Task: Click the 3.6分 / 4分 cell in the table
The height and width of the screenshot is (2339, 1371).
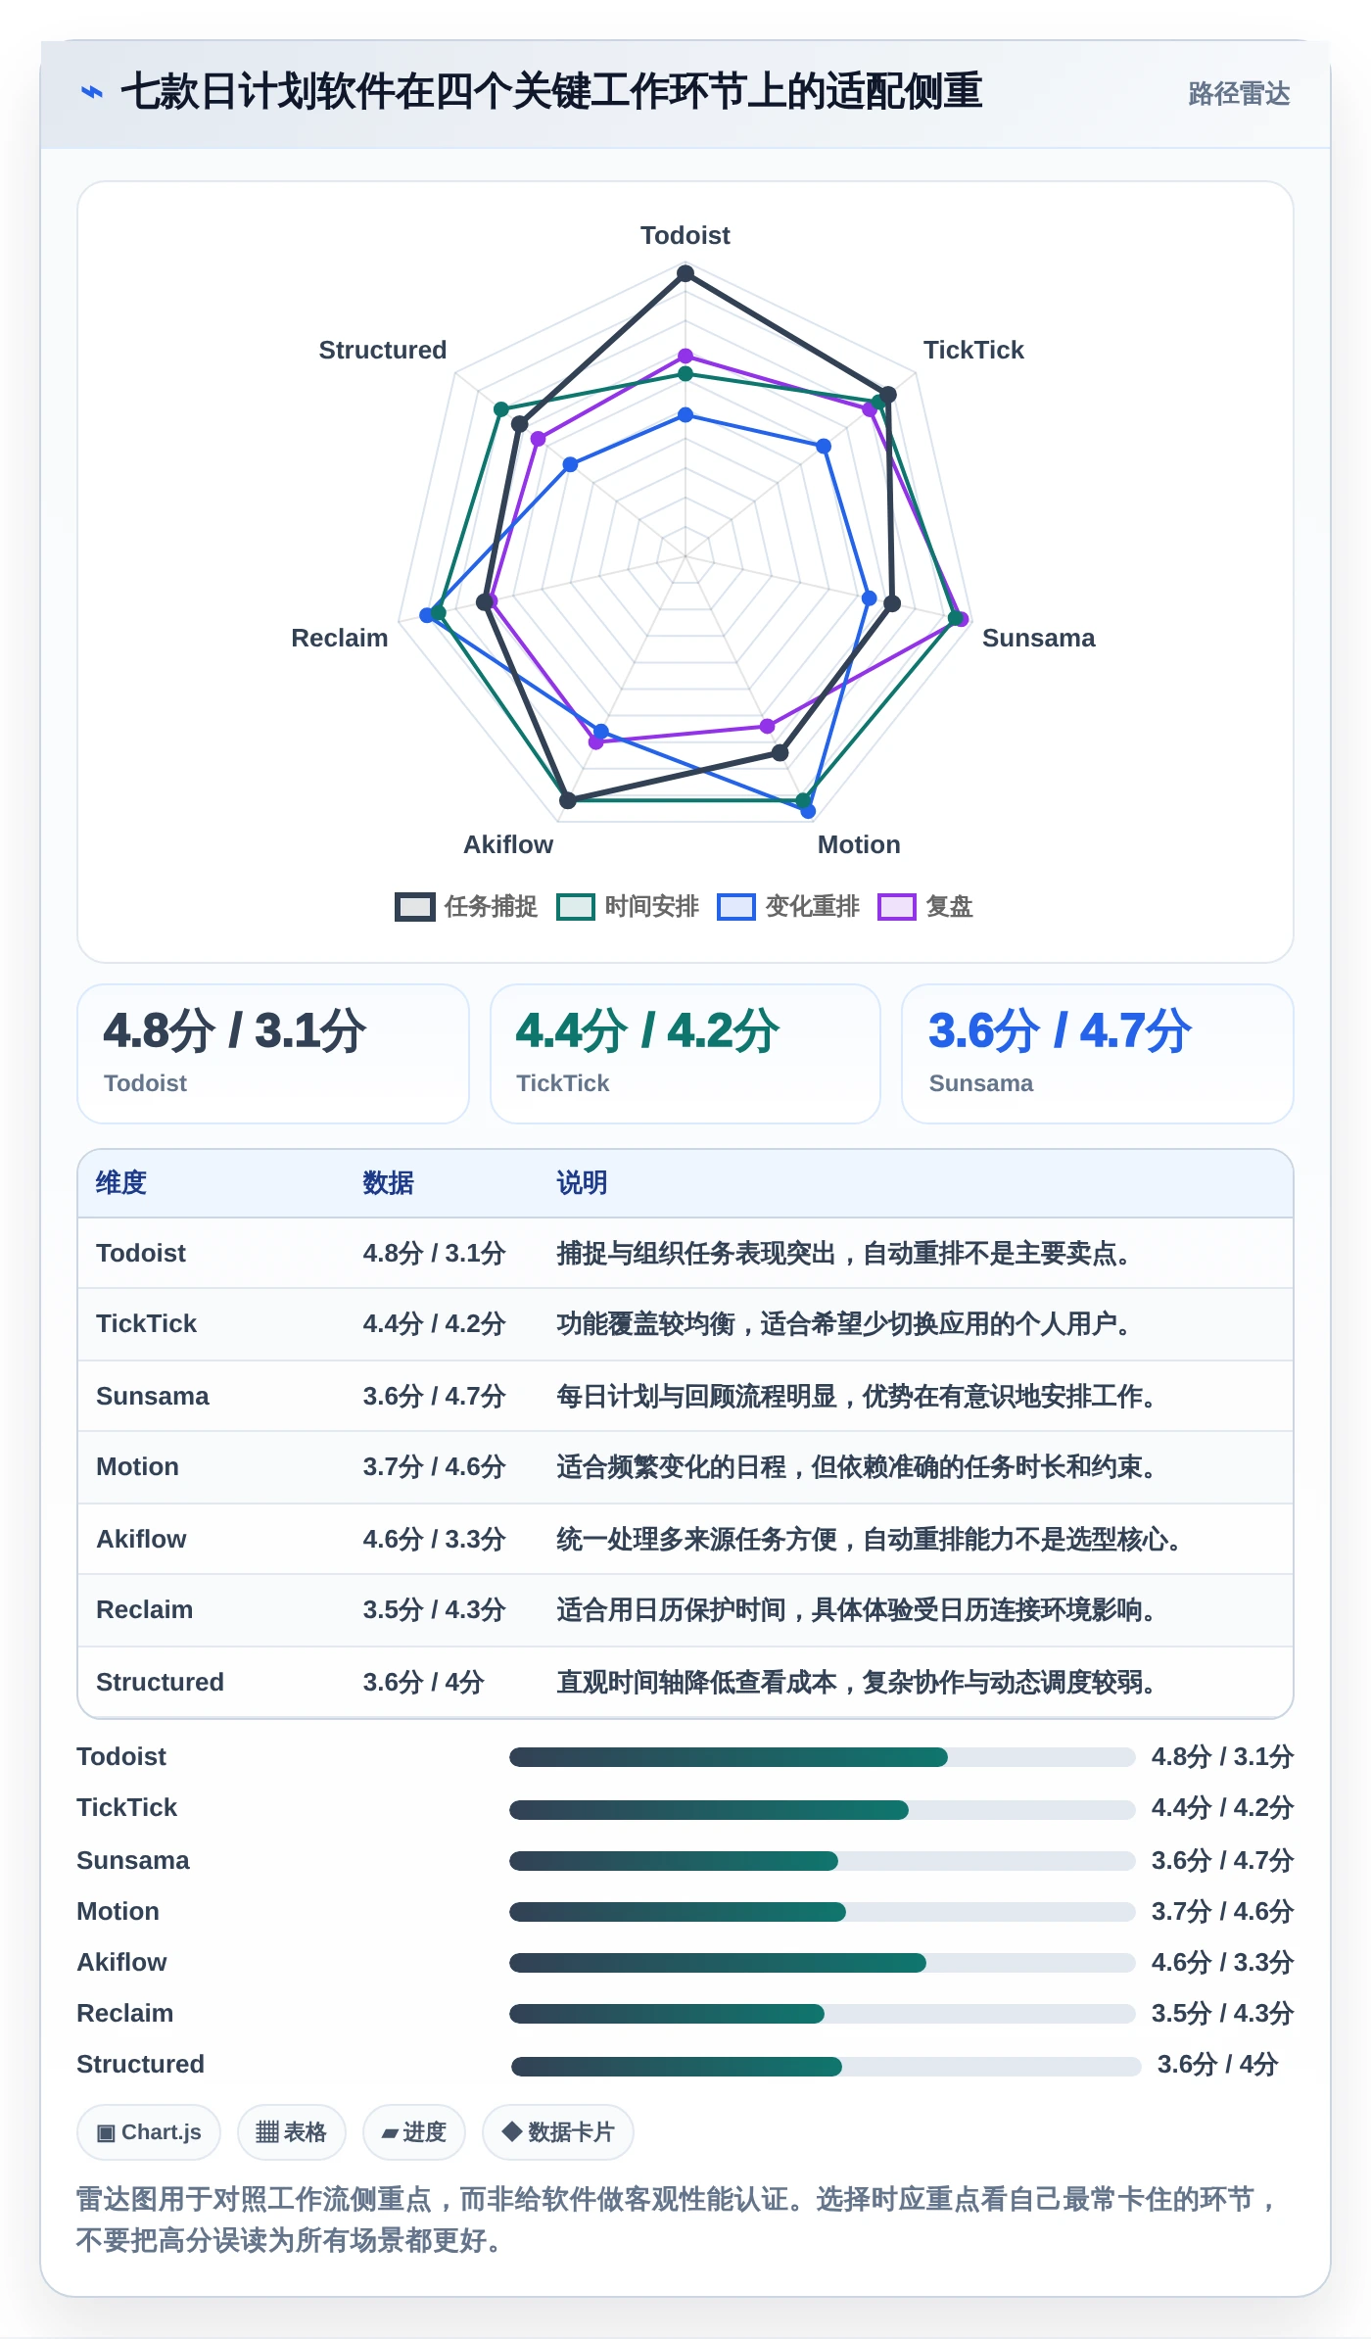Action: click(423, 1683)
